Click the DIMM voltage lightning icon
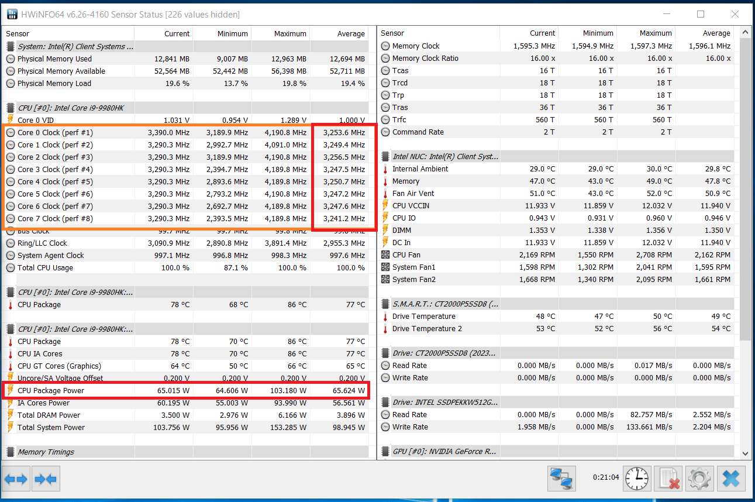This screenshot has height=502, width=755. pos(385,230)
